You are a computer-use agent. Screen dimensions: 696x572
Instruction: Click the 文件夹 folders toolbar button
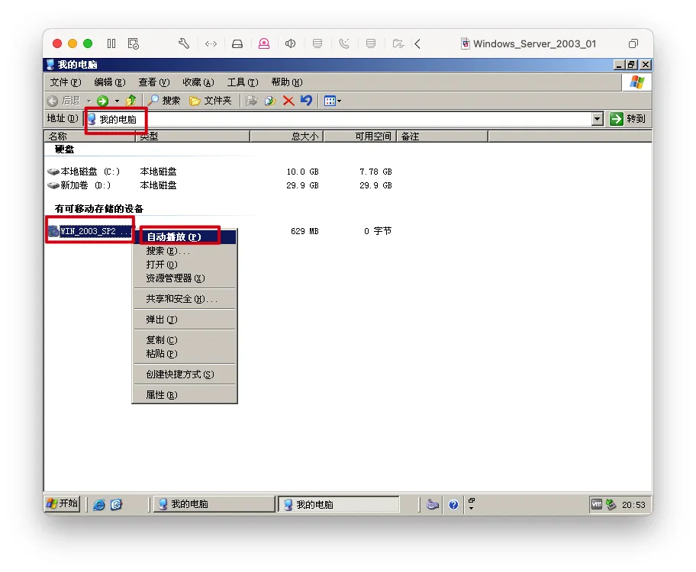[211, 101]
